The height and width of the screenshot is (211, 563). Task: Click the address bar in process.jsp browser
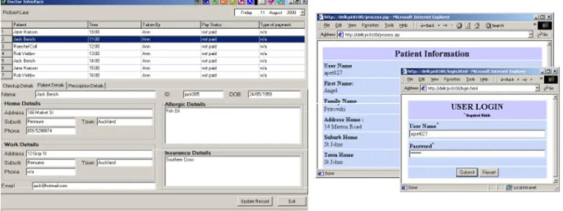tap(436, 35)
